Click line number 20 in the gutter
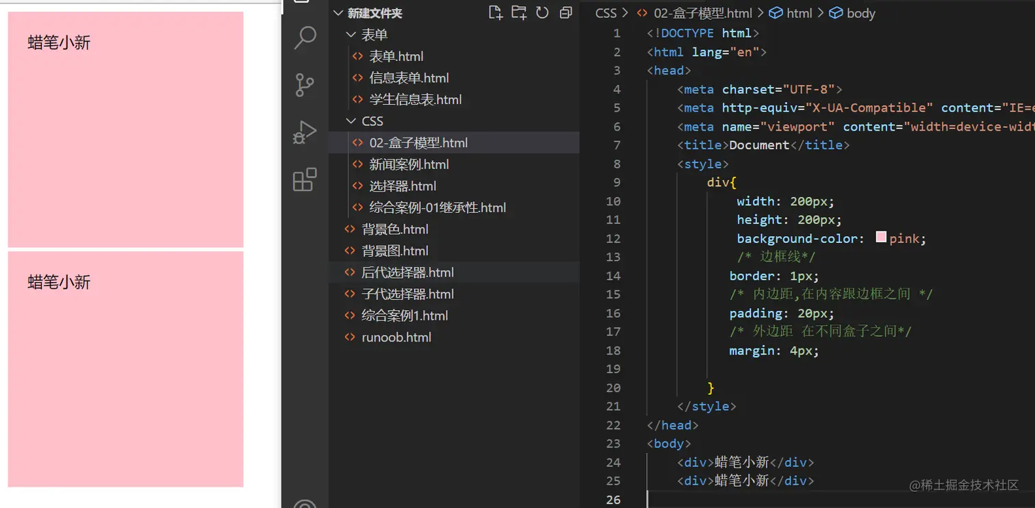This screenshot has height=508, width=1035. click(x=613, y=388)
